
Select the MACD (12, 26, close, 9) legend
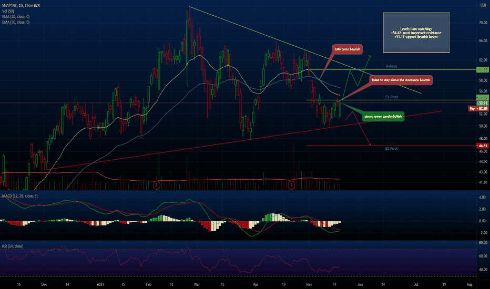(19, 196)
